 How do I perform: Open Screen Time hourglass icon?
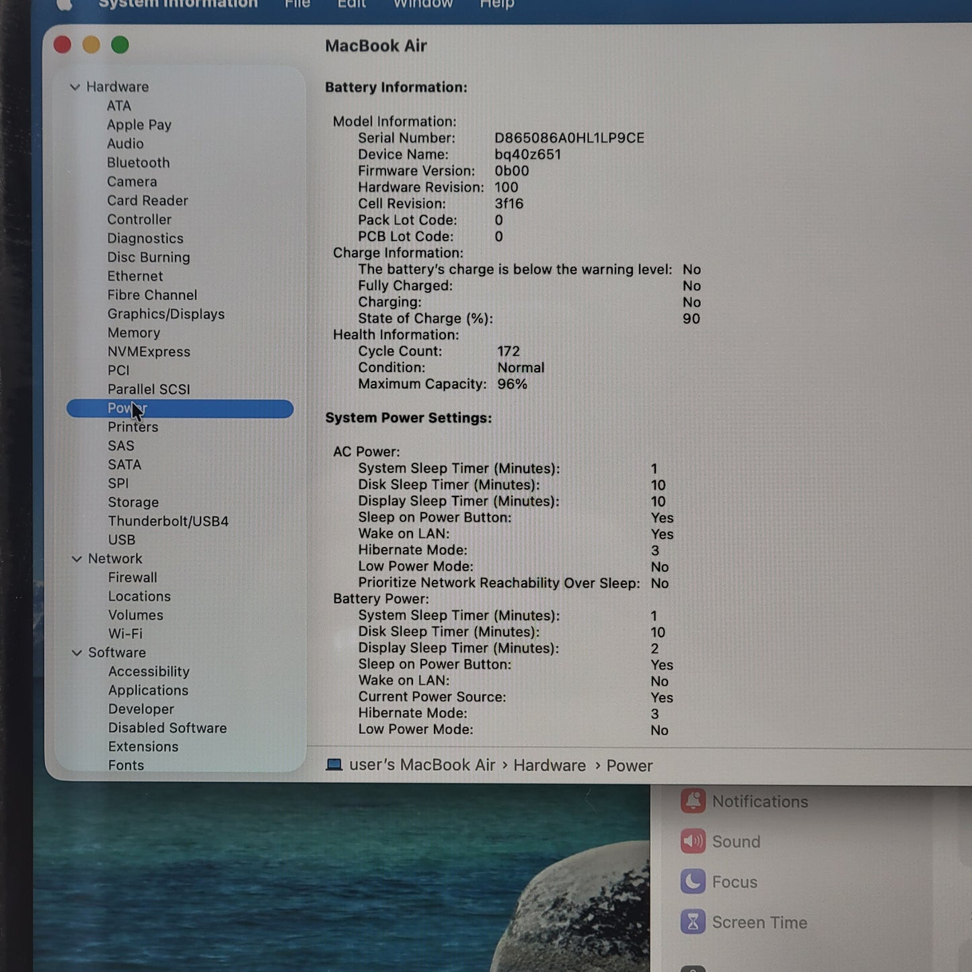(x=693, y=922)
